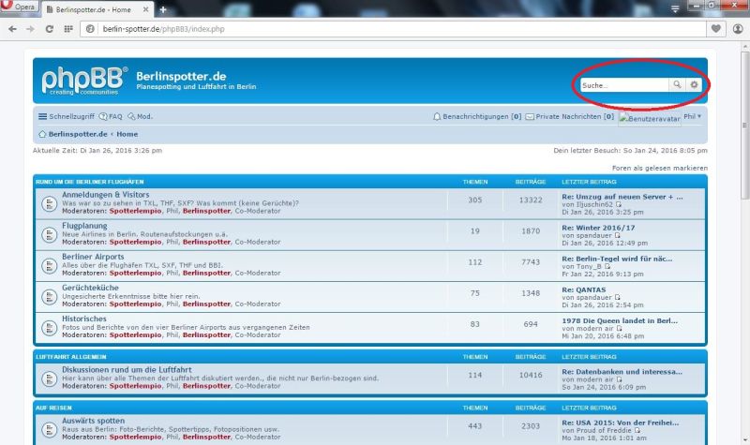Open 1978 Die Queen landet in Berl... post
The width and height of the screenshot is (750, 445).
click(620, 320)
